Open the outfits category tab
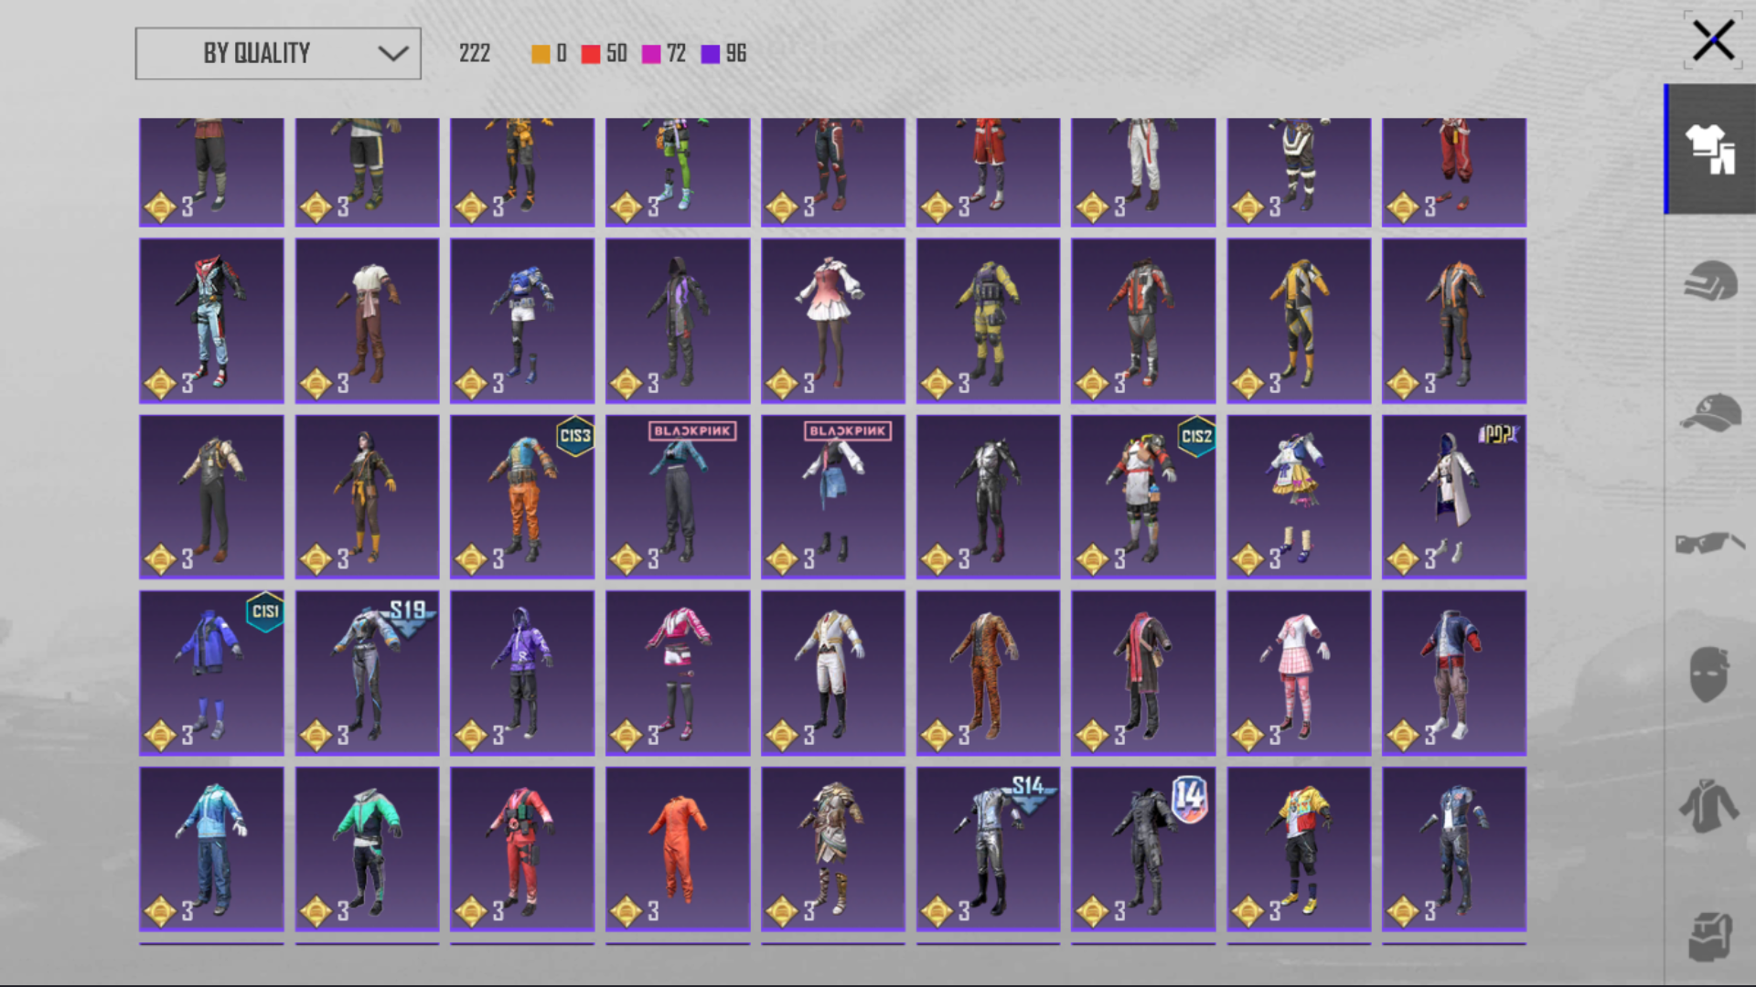 (1710, 149)
